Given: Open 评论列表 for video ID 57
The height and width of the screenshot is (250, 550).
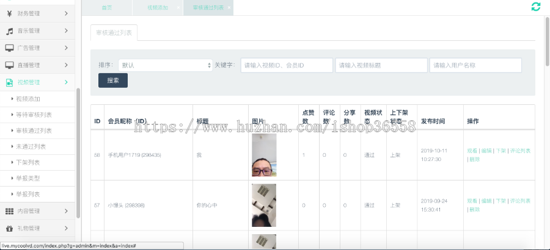Looking at the screenshot, I should 520,201.
